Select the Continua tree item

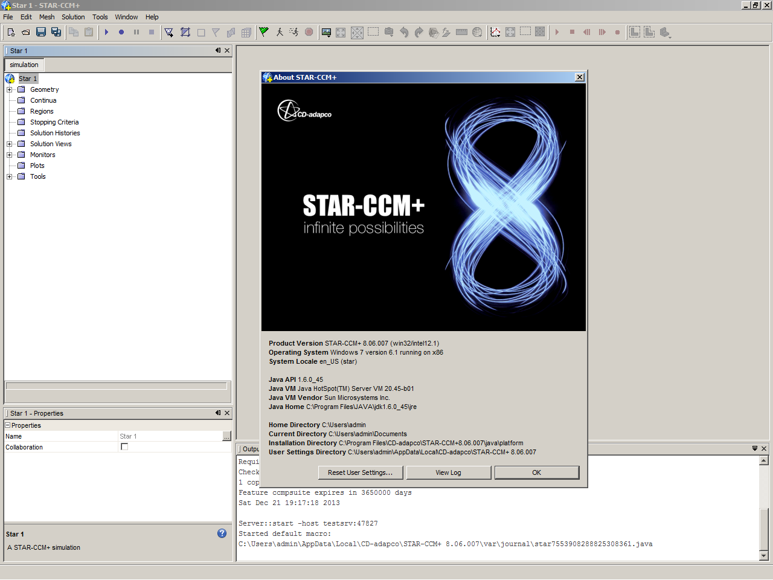43,100
